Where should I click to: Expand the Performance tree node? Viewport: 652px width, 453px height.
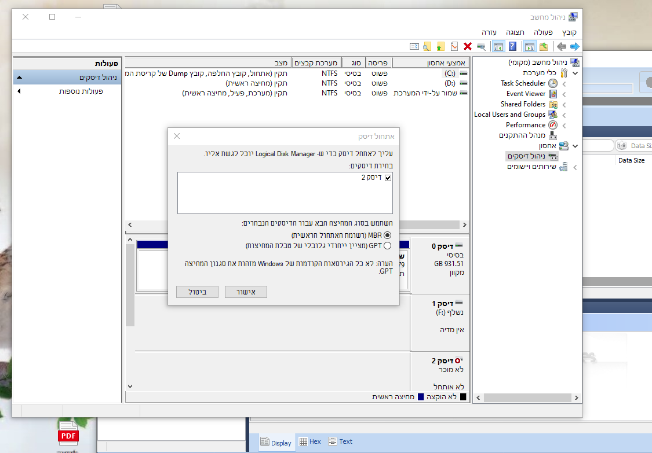click(564, 126)
